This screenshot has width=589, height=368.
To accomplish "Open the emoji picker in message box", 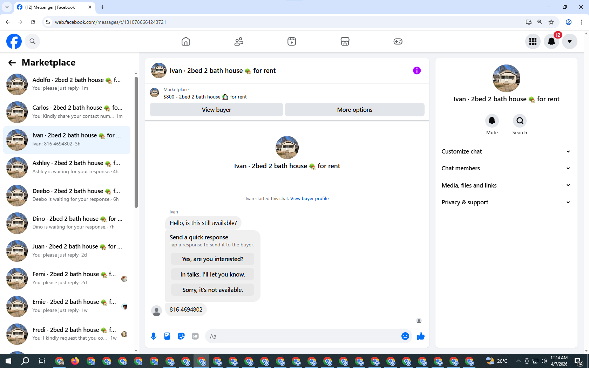I will coord(405,336).
